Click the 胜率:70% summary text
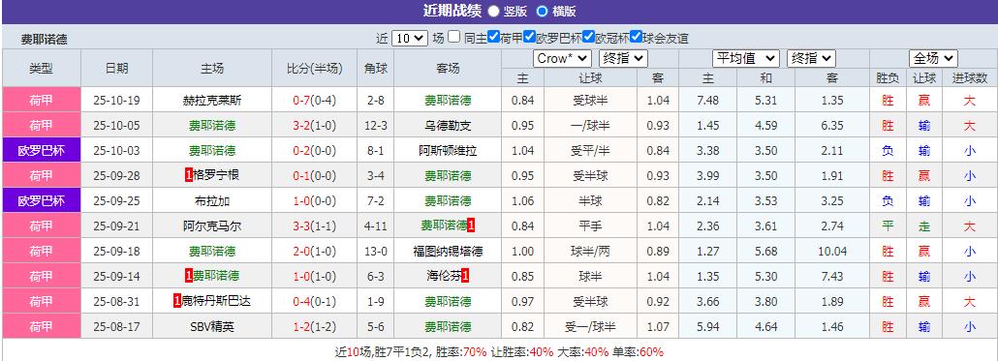Image resolution: width=998 pixels, height=361 pixels. (461, 351)
